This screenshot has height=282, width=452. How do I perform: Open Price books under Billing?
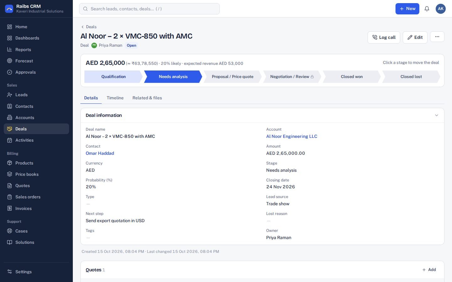click(x=36, y=174)
